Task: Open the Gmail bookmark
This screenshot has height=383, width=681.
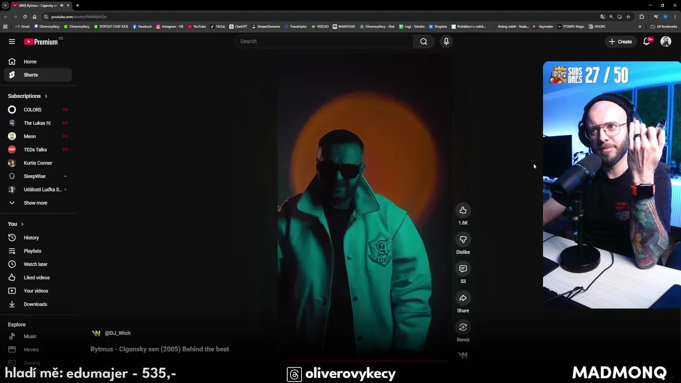Action: (x=22, y=27)
